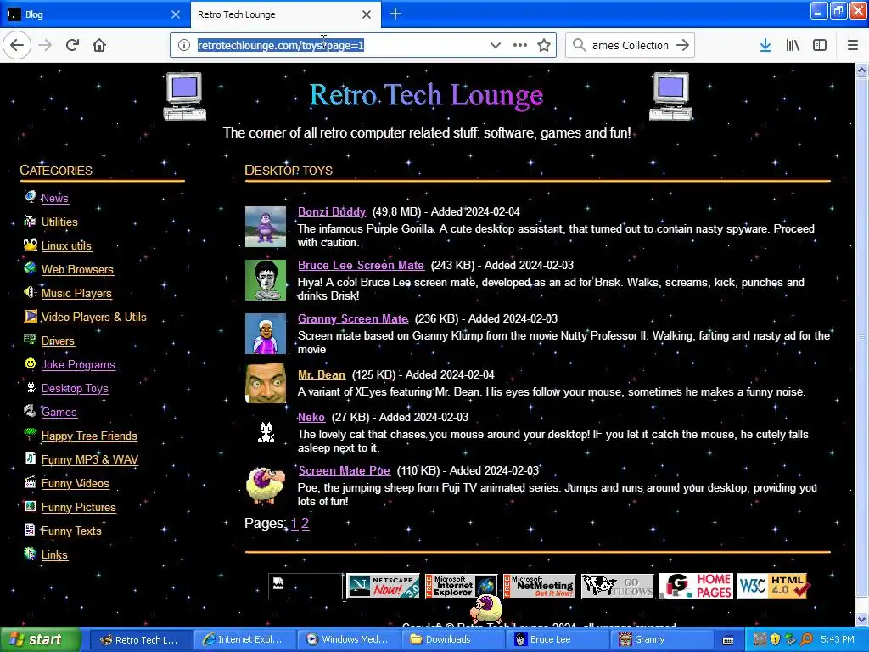Switch to the Windows Media taskbar button

349,640
